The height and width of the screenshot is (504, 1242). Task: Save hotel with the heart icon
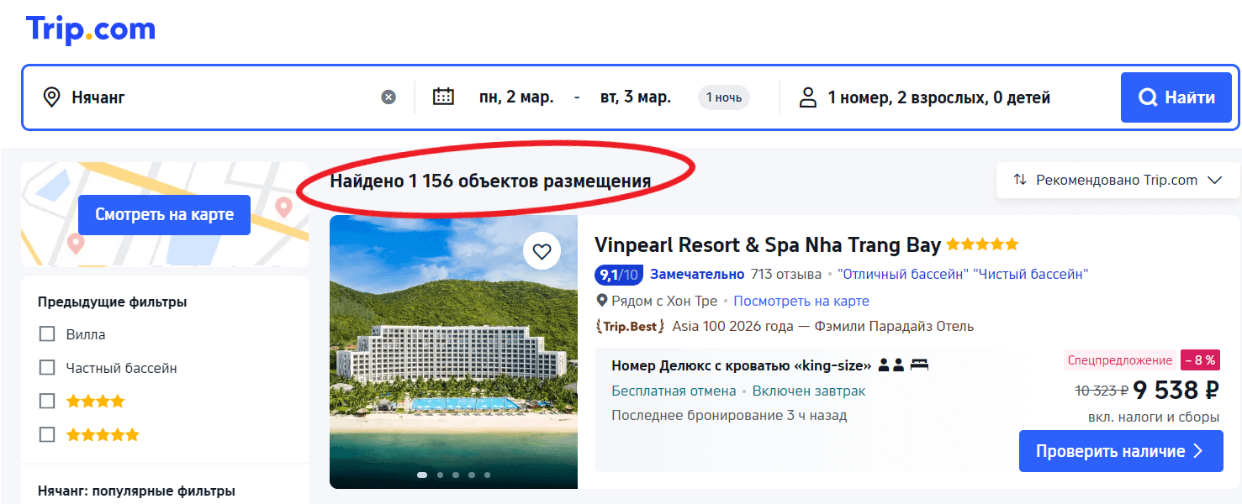point(542,251)
